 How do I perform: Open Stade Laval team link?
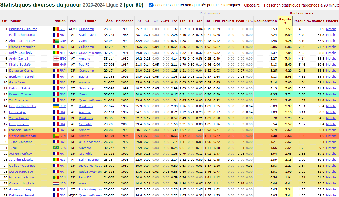[87, 35]
